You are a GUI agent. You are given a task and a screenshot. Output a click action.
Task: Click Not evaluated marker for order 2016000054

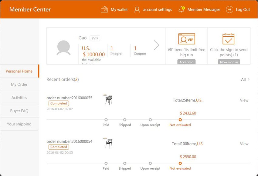pyautogui.click(x=180, y=163)
